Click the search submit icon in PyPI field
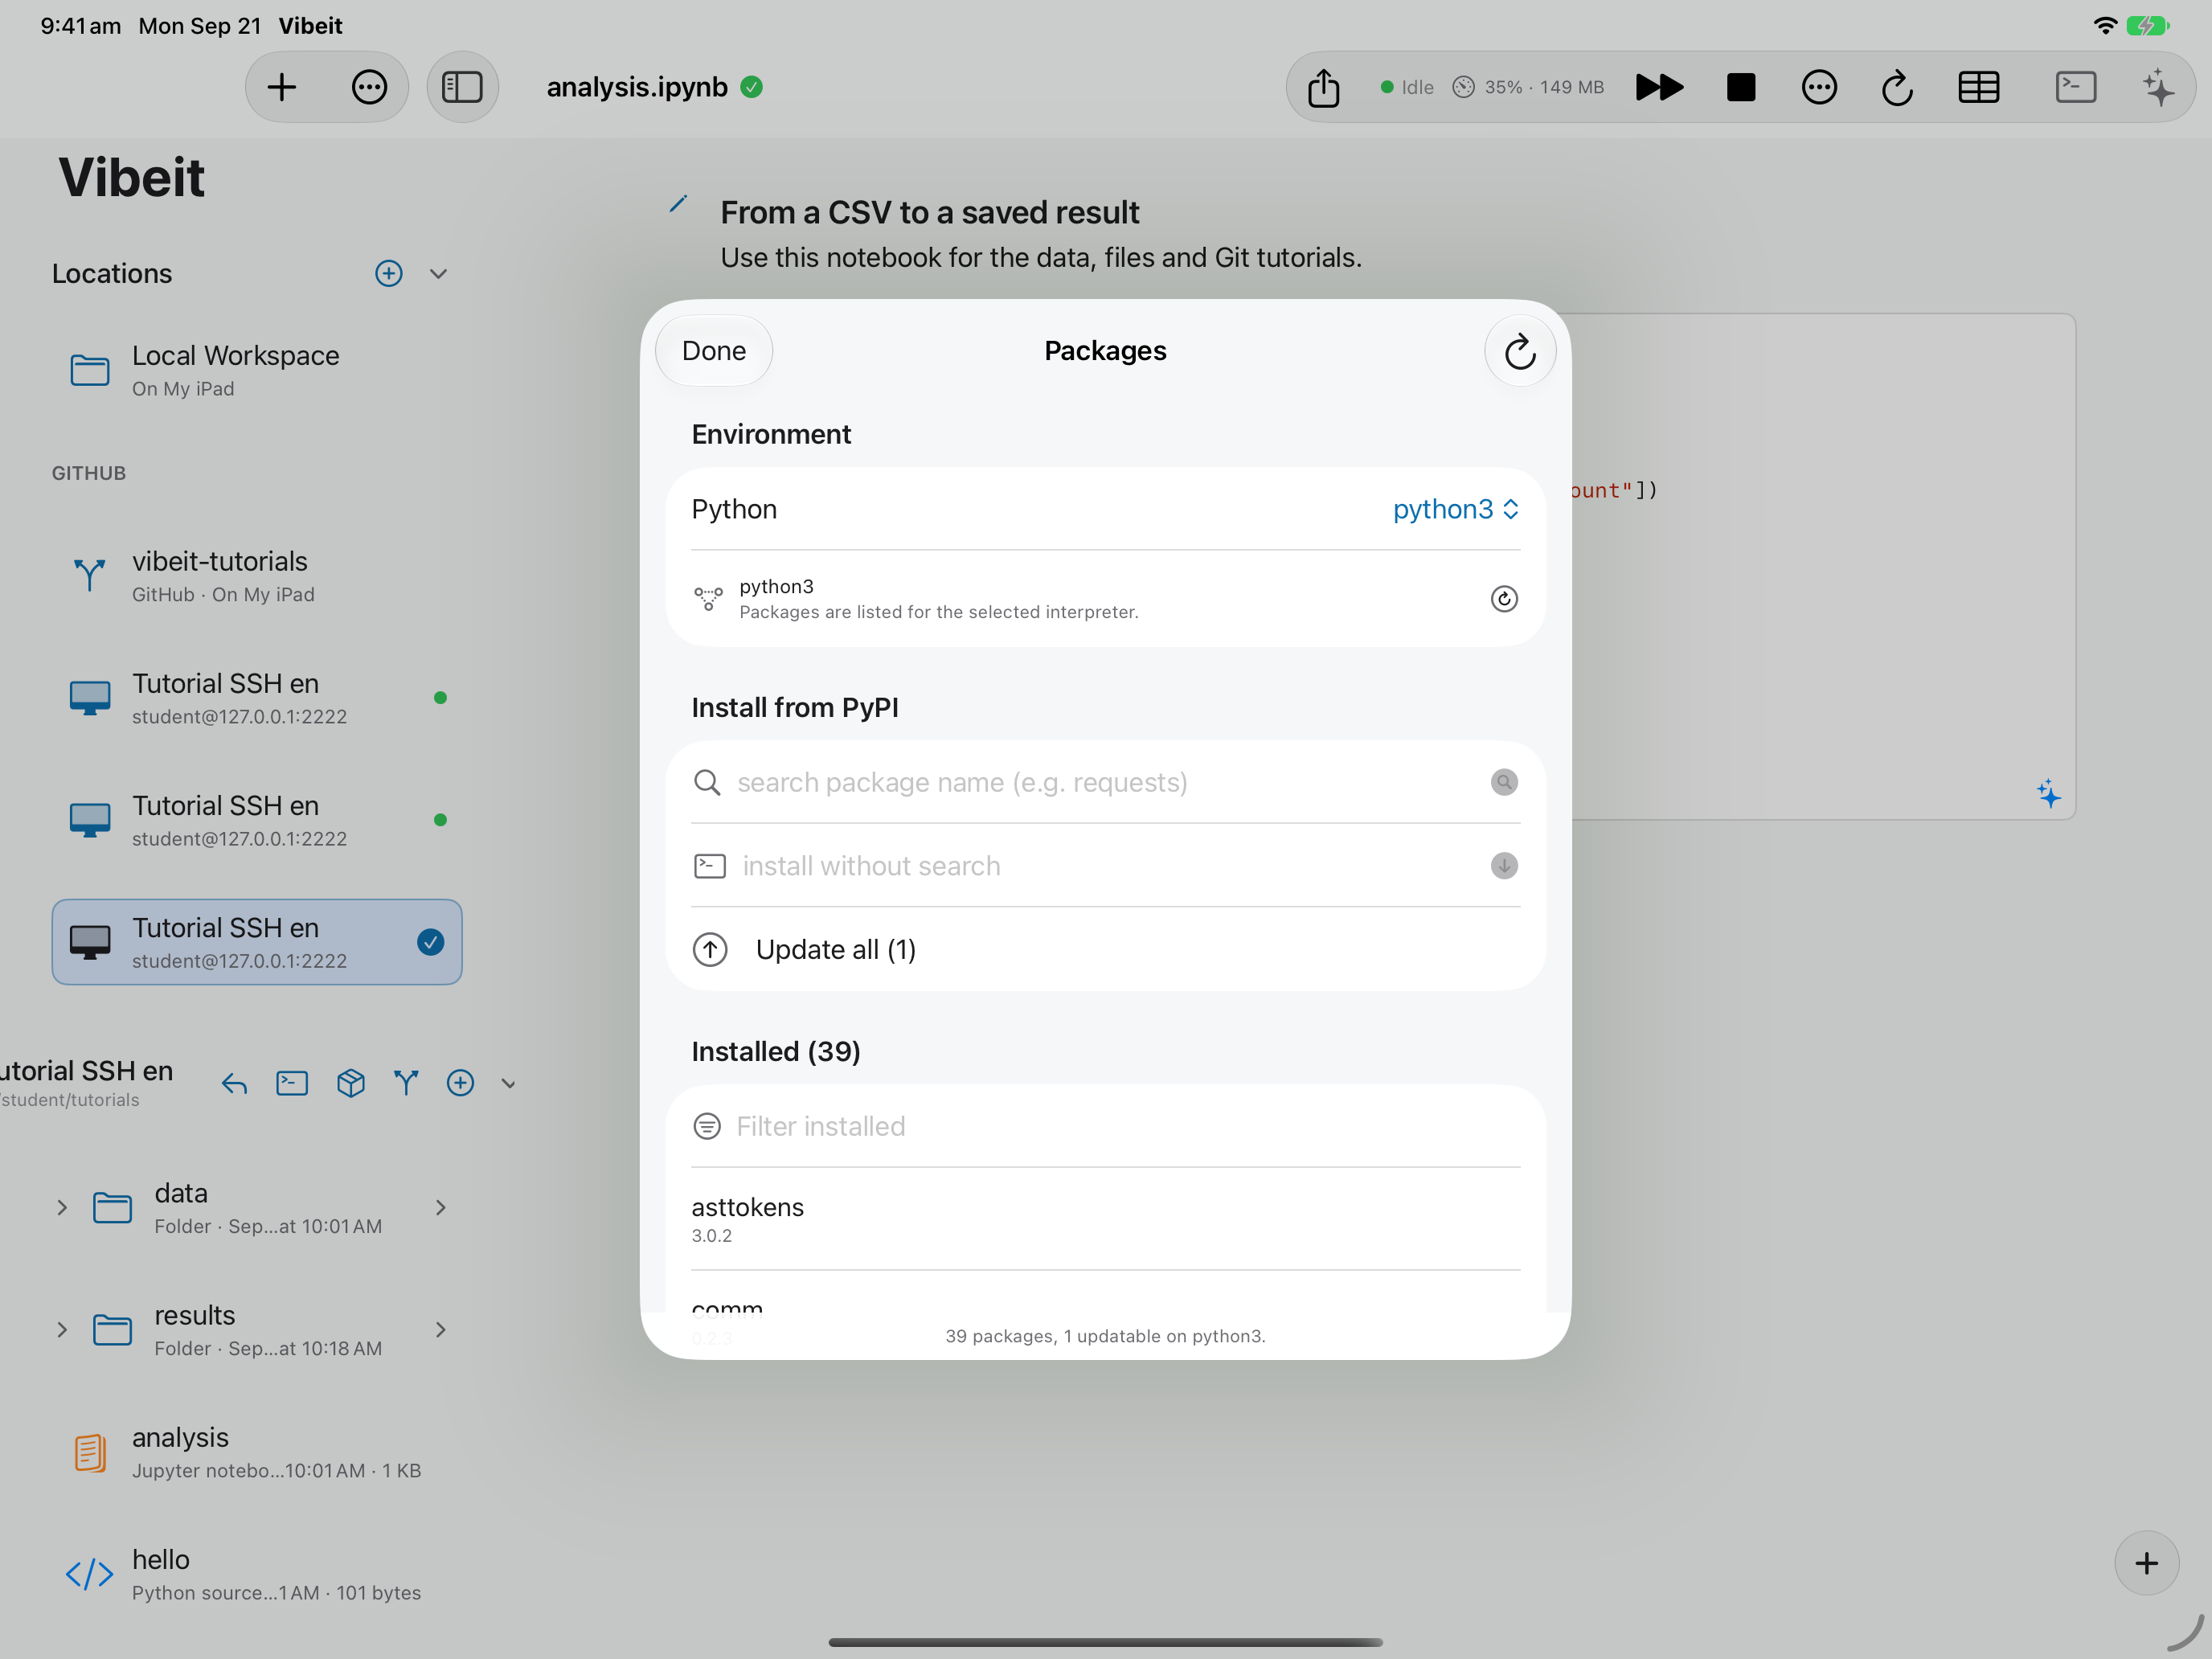2212x1659 pixels. [1504, 782]
